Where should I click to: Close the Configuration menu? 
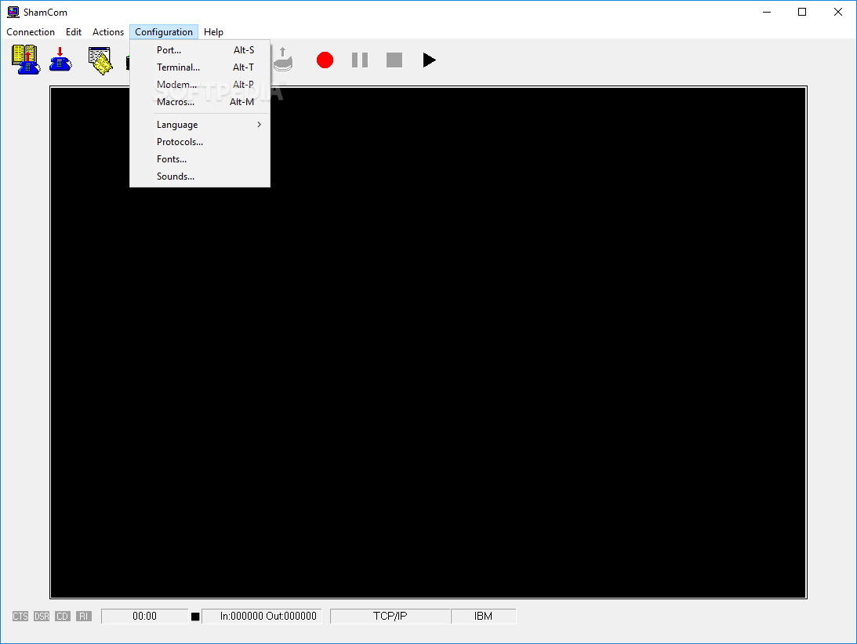point(164,31)
